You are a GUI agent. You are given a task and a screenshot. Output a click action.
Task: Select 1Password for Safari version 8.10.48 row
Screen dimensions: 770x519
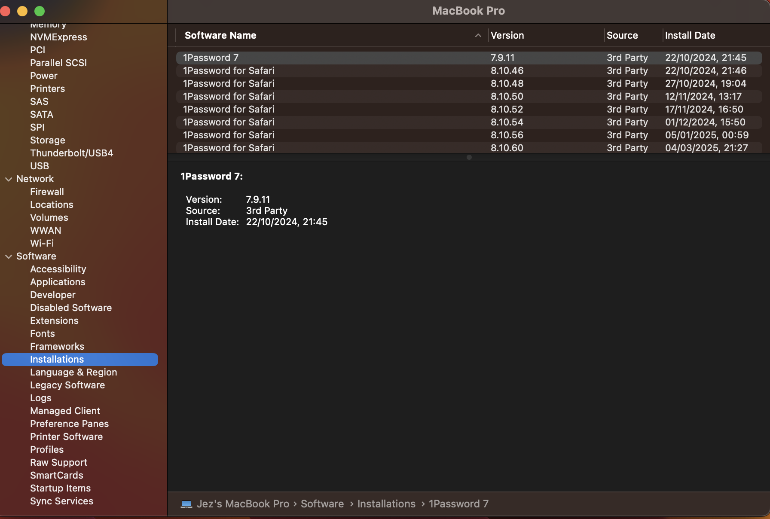pos(469,84)
